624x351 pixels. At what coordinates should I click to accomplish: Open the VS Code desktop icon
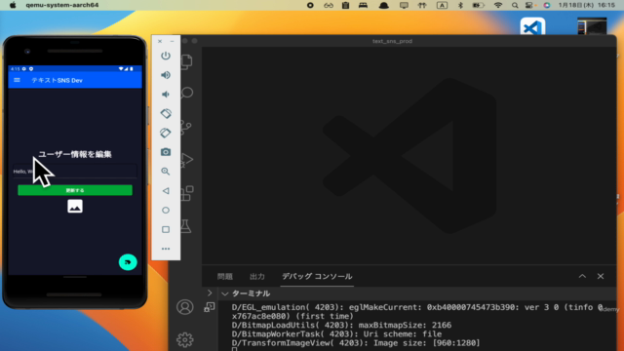click(532, 26)
